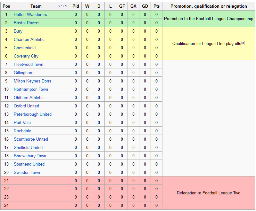Click the V (view template) link
This screenshot has width=256, height=211.
(59, 6)
